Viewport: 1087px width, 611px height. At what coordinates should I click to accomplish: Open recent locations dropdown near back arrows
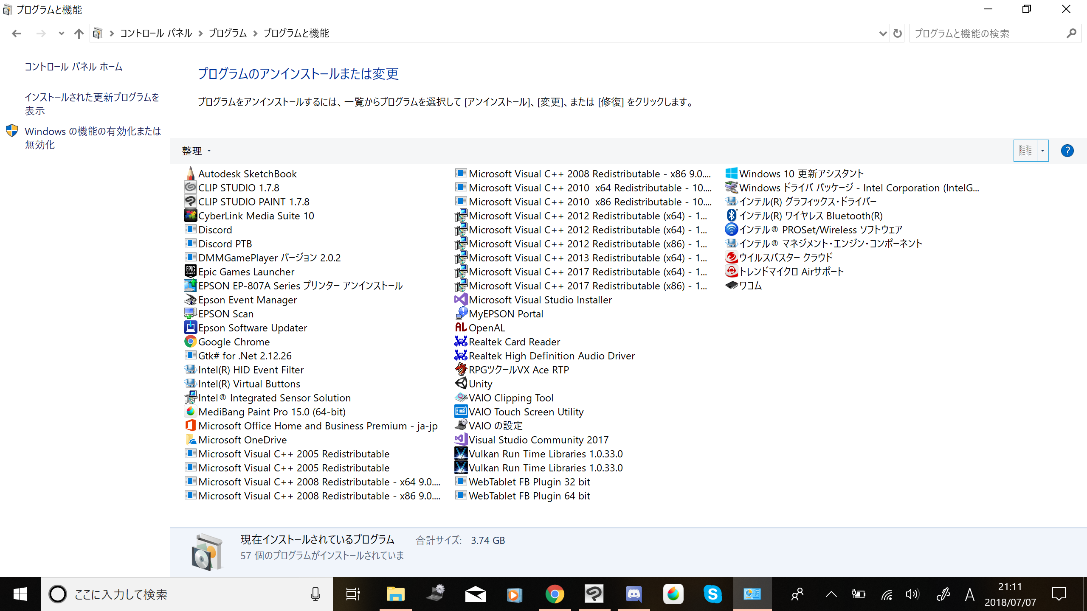61,33
